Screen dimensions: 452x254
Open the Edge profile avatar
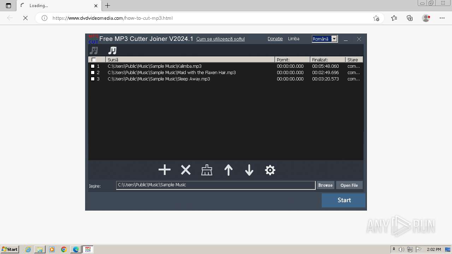[x=426, y=18]
